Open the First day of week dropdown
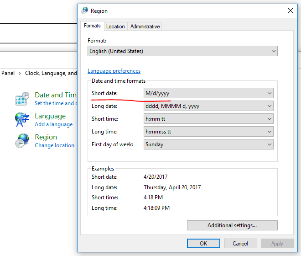301x256 pixels. tap(208, 144)
